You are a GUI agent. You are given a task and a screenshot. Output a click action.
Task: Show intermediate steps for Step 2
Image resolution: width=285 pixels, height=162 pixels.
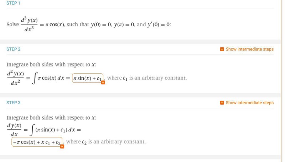(x=249, y=49)
